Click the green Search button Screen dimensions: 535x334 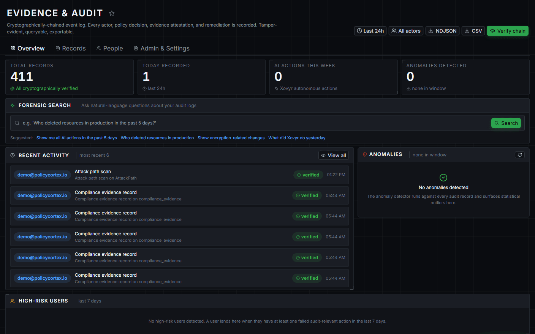pyautogui.click(x=506, y=123)
